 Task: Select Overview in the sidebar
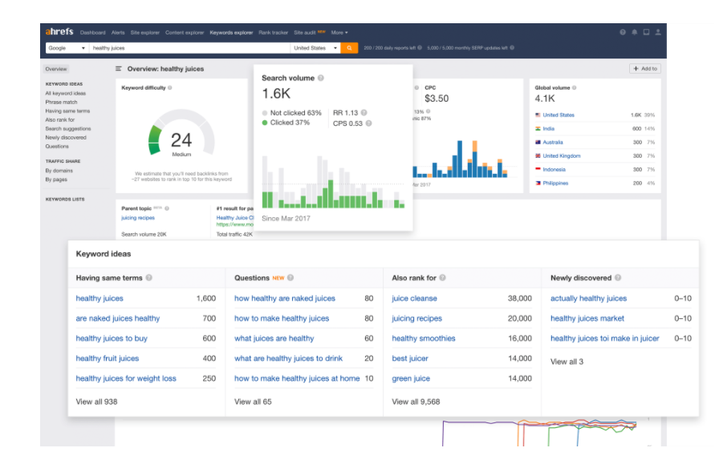(x=56, y=69)
